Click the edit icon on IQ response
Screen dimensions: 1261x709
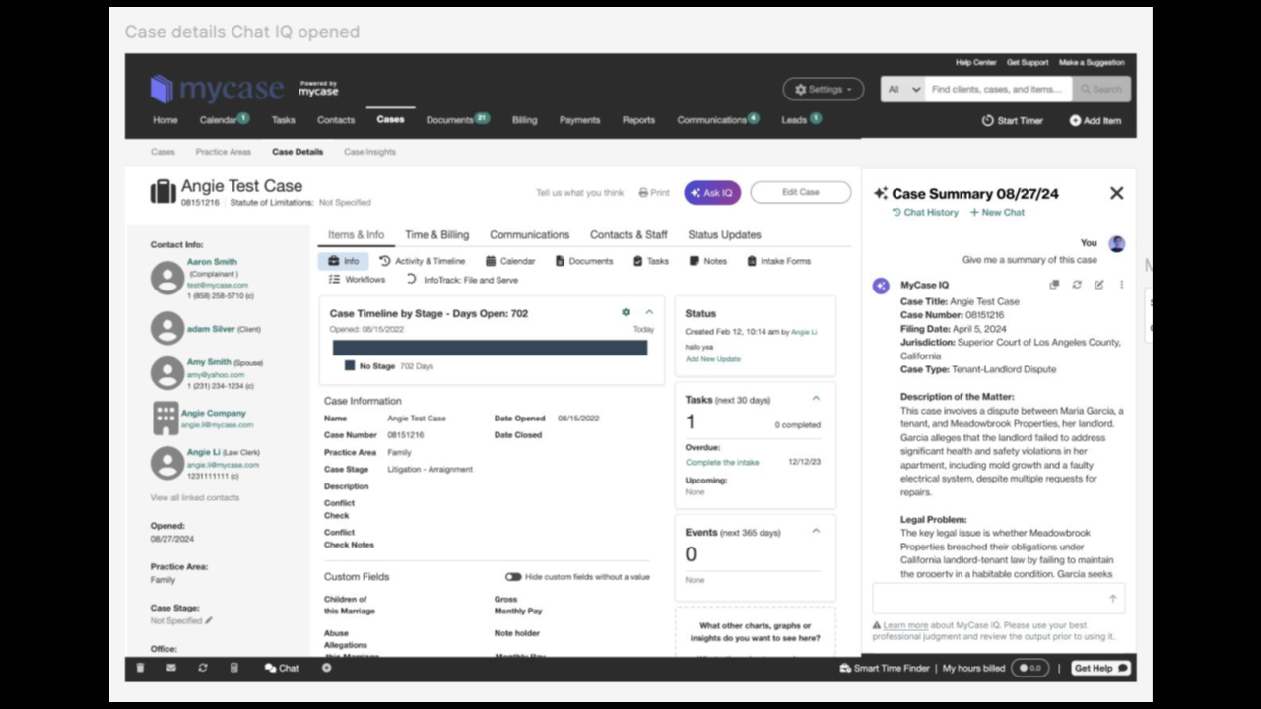pos(1098,285)
